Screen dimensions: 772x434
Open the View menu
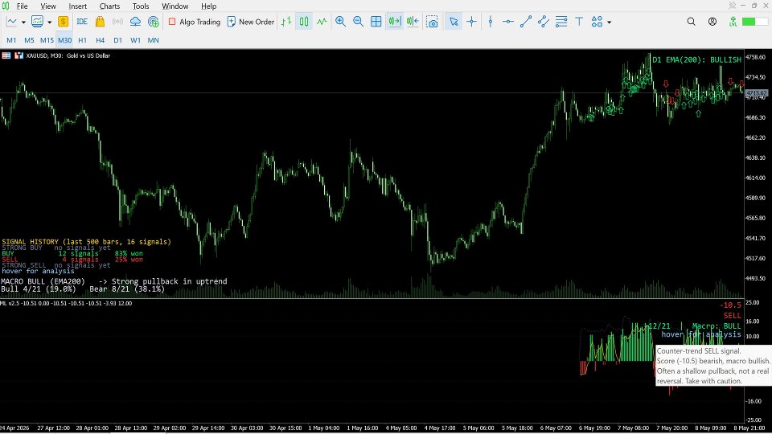pyautogui.click(x=47, y=6)
